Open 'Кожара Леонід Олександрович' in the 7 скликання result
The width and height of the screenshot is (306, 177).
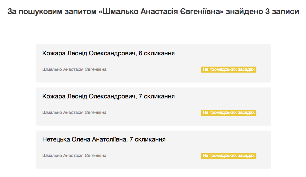[89, 97]
